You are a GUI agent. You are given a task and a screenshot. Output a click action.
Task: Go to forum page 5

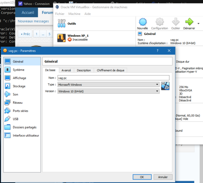click(49, 34)
